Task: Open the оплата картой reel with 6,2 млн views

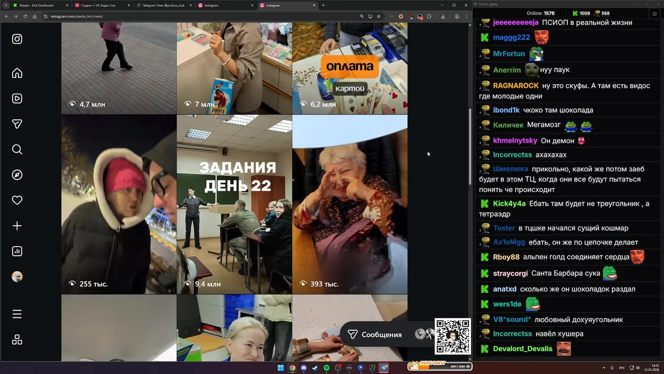Action: [x=350, y=68]
